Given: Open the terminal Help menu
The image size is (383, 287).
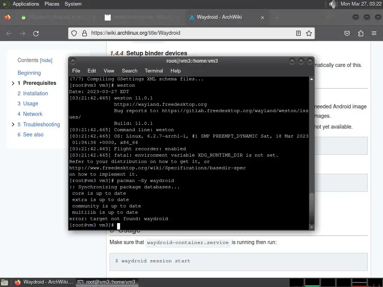Looking at the screenshot, I should pos(176,71).
